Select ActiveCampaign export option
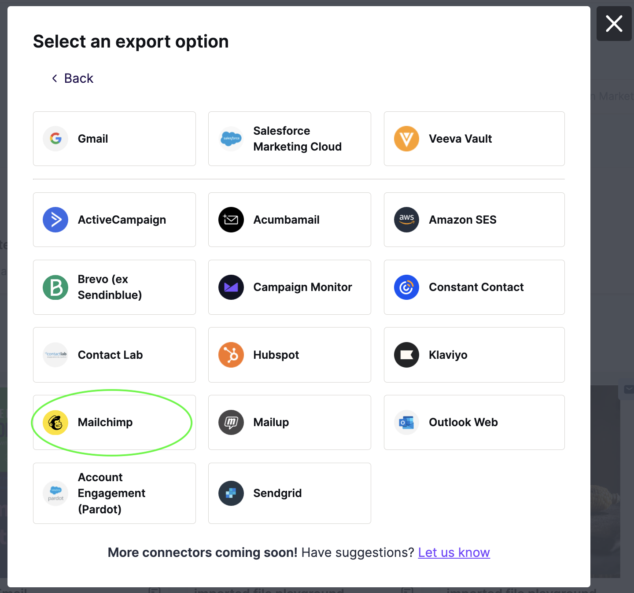Image resolution: width=634 pixels, height=593 pixels. (x=114, y=220)
